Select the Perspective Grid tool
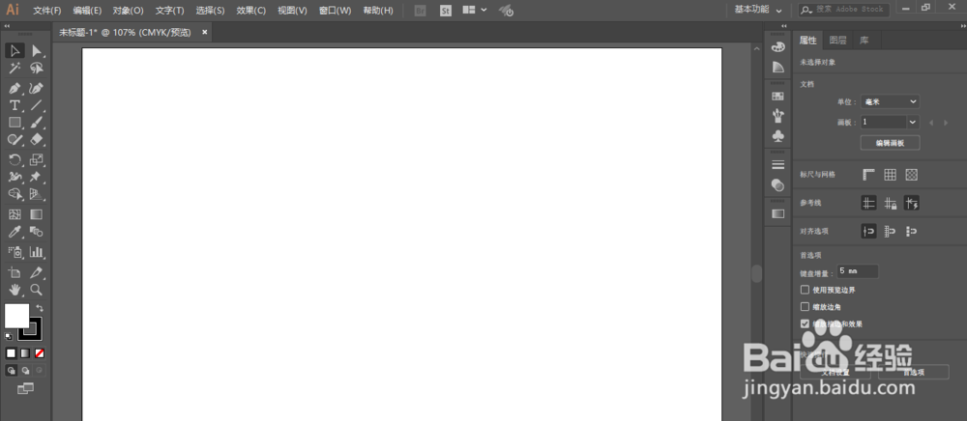Screen dimensions: 967x421 click(x=37, y=194)
